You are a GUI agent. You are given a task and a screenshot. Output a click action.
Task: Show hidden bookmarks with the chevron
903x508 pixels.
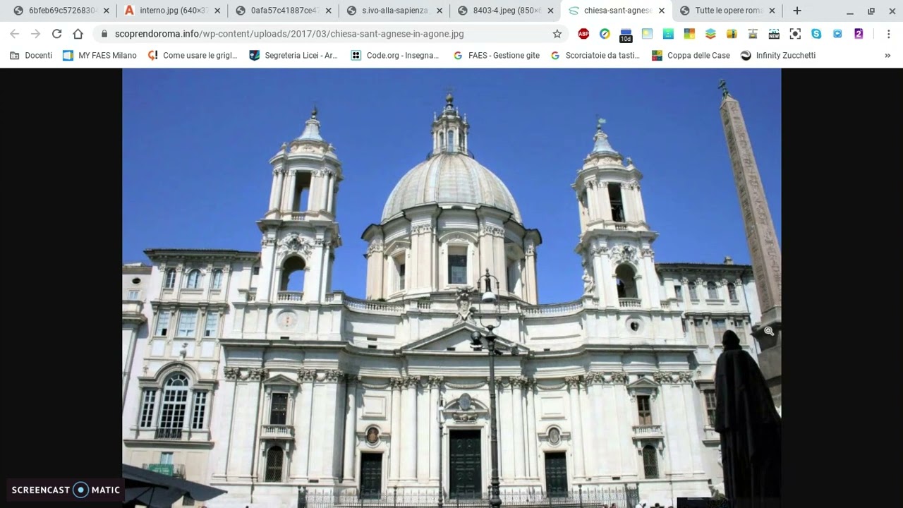coord(887,55)
